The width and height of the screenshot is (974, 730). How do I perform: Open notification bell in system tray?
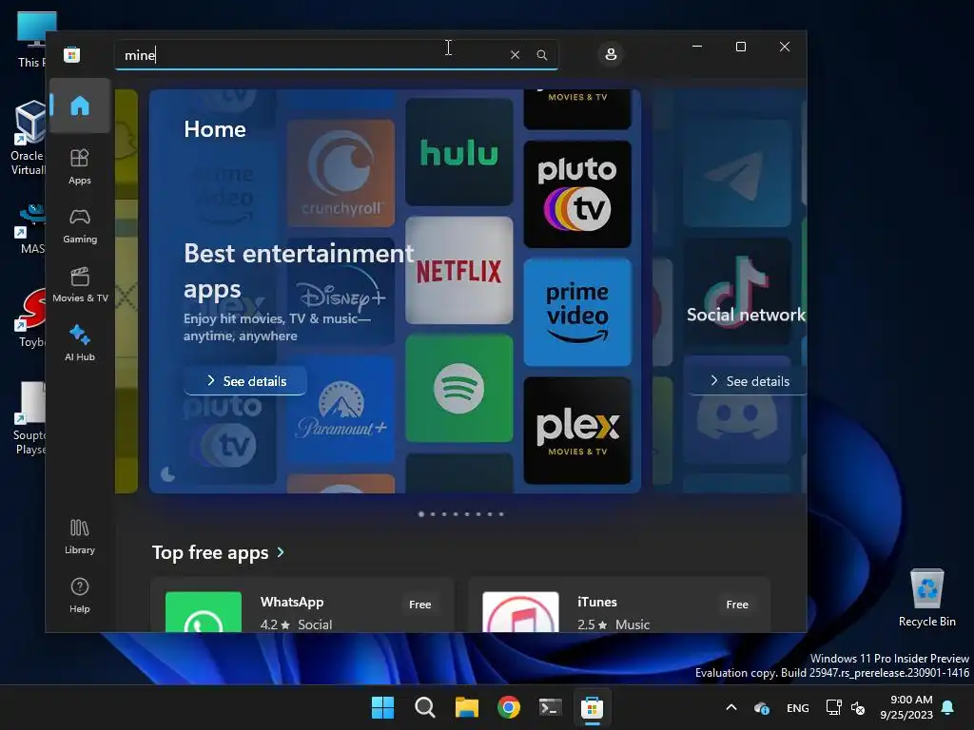(948, 707)
